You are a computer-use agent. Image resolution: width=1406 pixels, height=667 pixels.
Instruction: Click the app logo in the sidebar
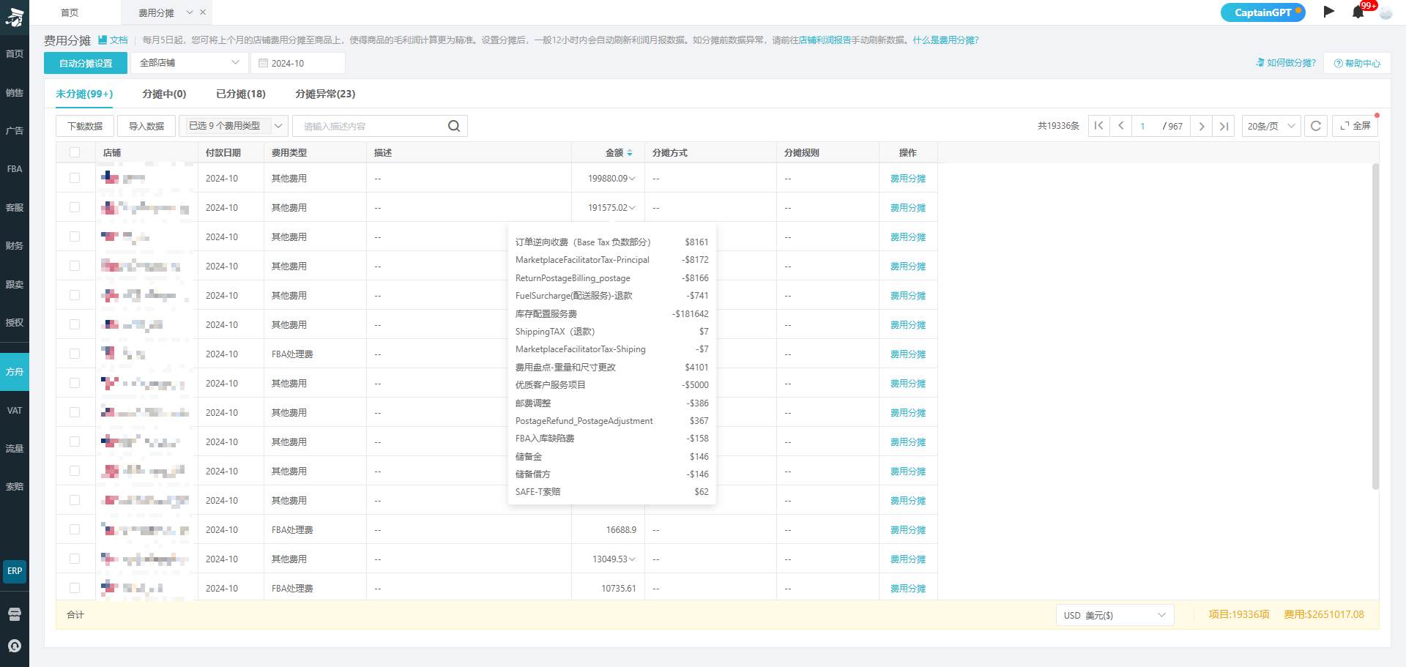(x=15, y=18)
